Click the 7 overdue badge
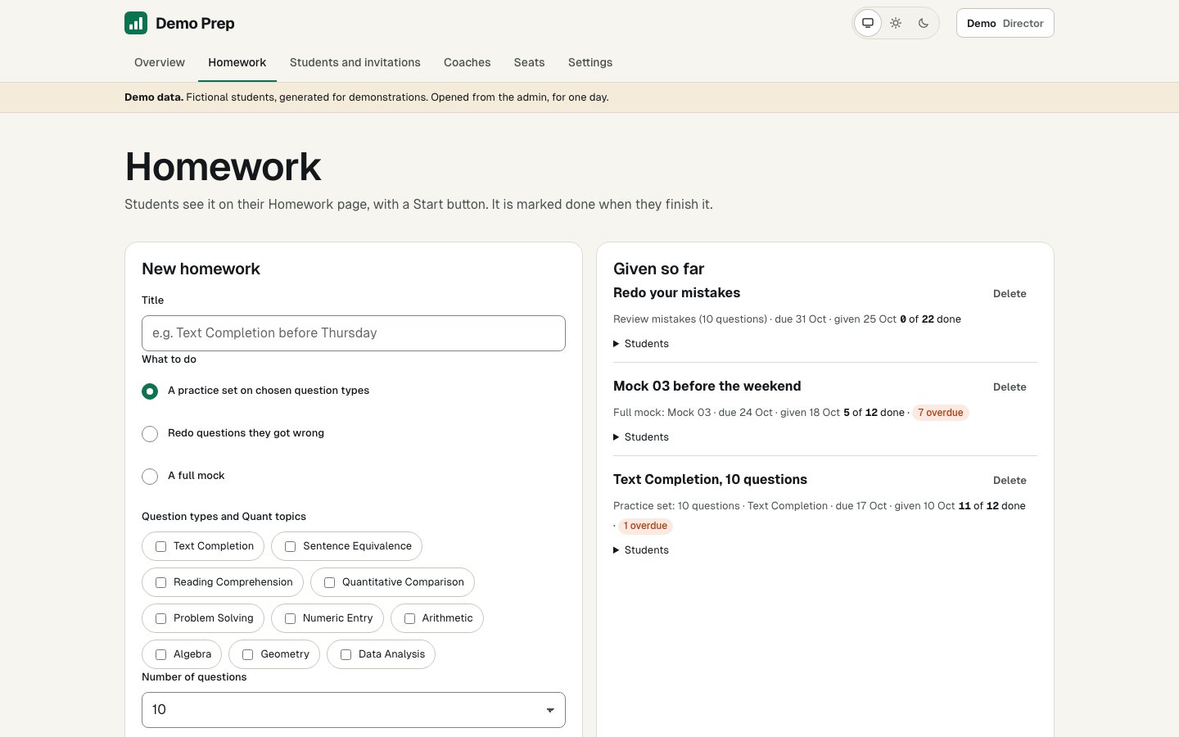The width and height of the screenshot is (1179, 737). point(941,413)
